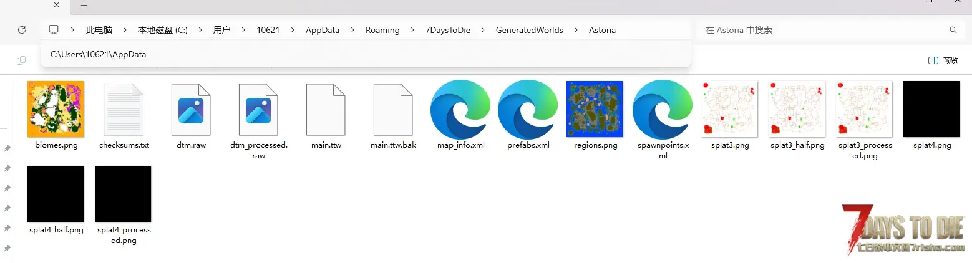Click the refresh button
The image size is (972, 263).
click(22, 30)
